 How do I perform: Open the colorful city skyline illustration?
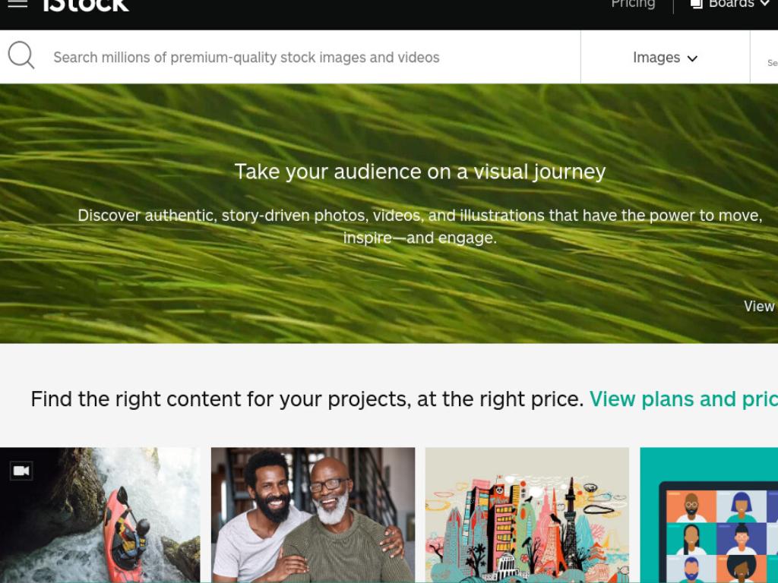pos(527,515)
